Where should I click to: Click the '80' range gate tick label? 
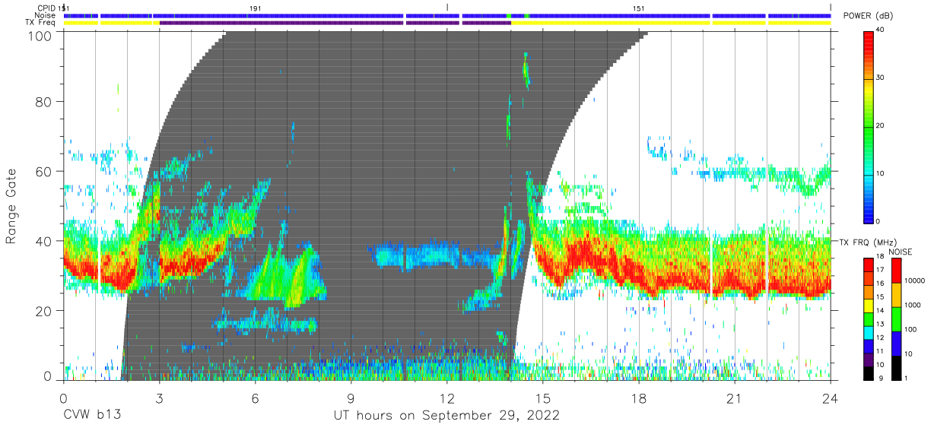[x=44, y=102]
